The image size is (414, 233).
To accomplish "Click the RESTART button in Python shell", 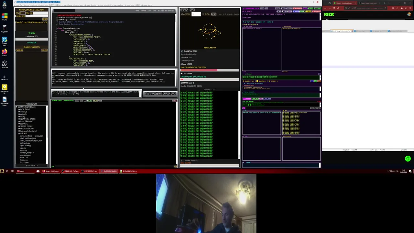I will tap(174, 101).
